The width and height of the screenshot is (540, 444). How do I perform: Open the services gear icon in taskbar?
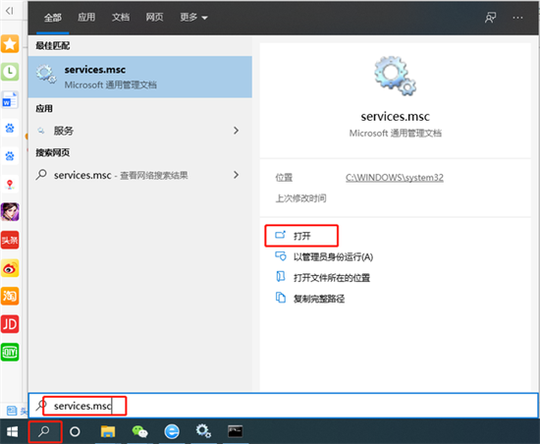pos(203,431)
